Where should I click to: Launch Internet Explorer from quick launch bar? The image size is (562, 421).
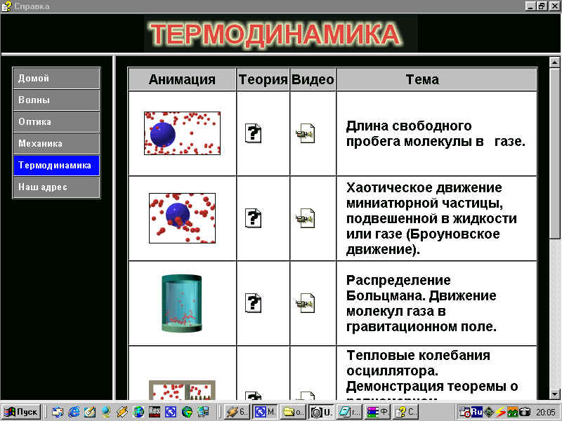tap(74, 412)
